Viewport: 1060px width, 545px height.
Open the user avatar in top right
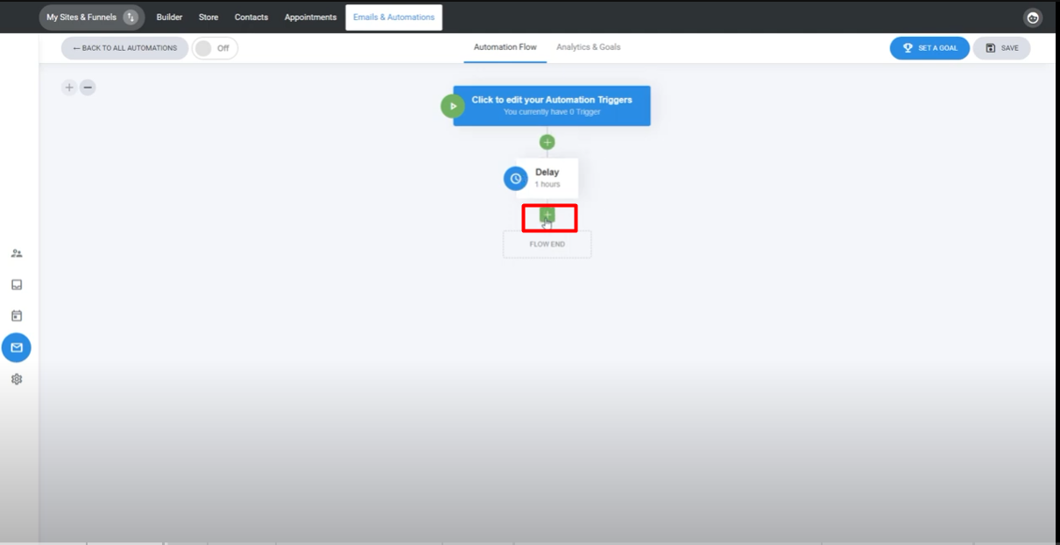[1033, 18]
